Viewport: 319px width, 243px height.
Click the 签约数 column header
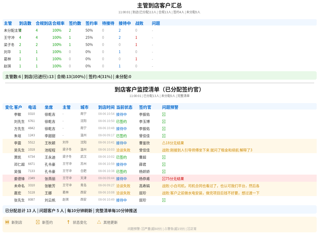pyautogui.click(x=75, y=23)
